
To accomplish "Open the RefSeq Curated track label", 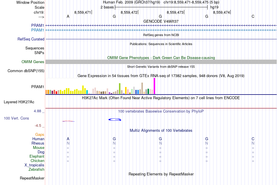I will click(31, 39).
